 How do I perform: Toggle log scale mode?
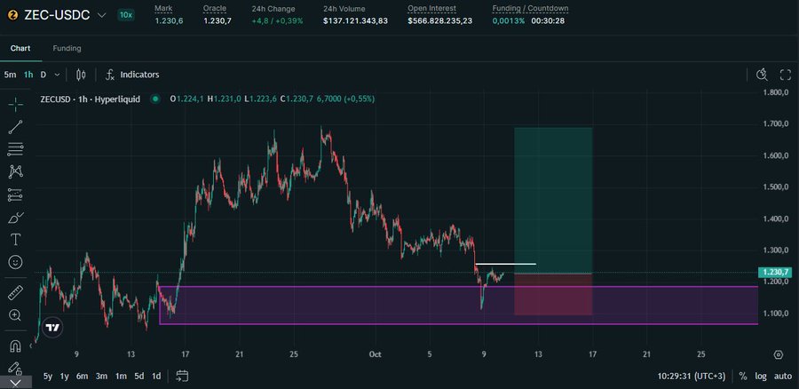click(x=760, y=377)
